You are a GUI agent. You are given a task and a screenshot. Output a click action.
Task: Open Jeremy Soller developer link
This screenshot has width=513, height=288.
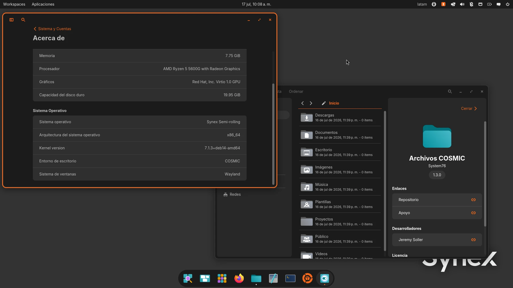[437, 240]
